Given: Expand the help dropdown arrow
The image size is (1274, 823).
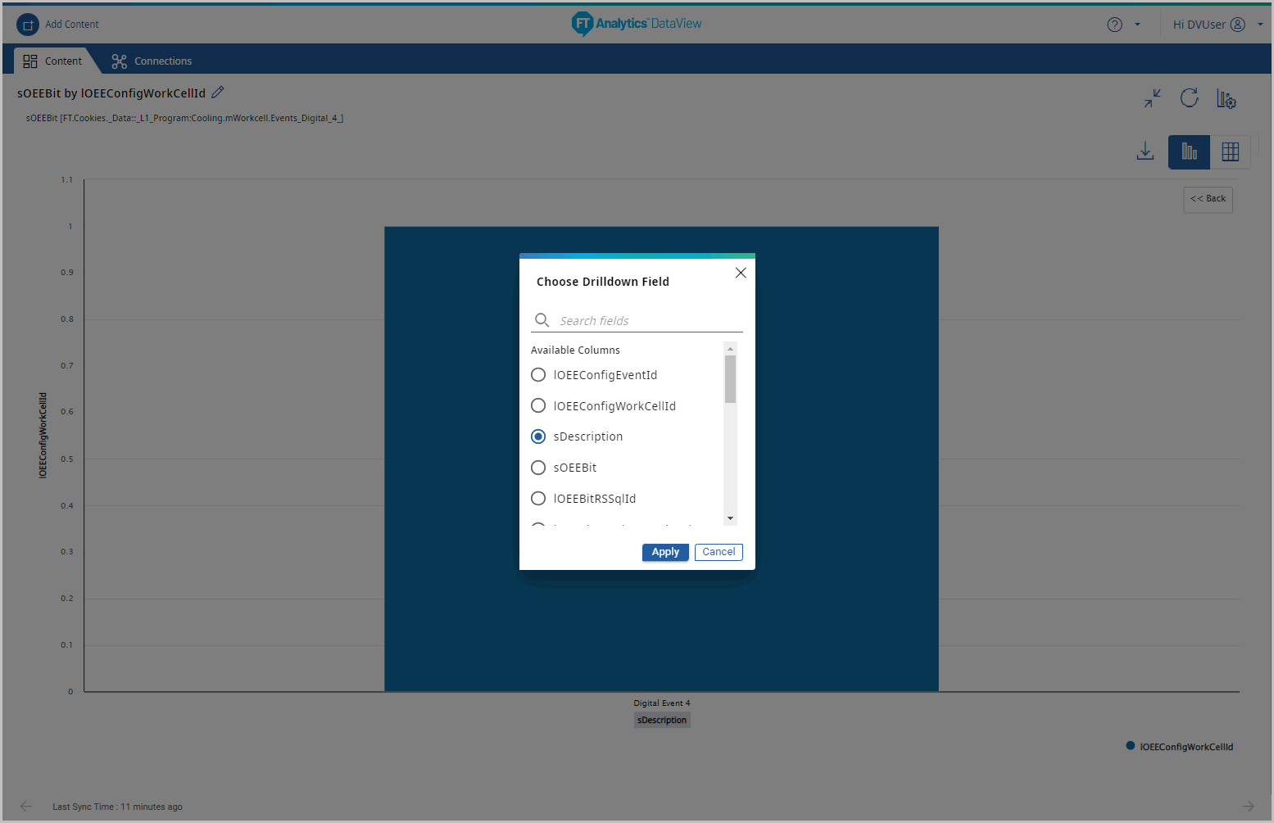Looking at the screenshot, I should (x=1137, y=25).
